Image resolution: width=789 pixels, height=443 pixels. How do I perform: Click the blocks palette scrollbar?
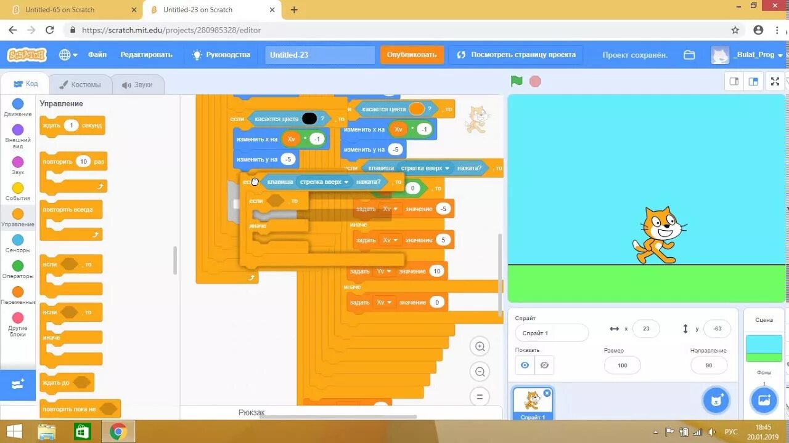click(175, 260)
